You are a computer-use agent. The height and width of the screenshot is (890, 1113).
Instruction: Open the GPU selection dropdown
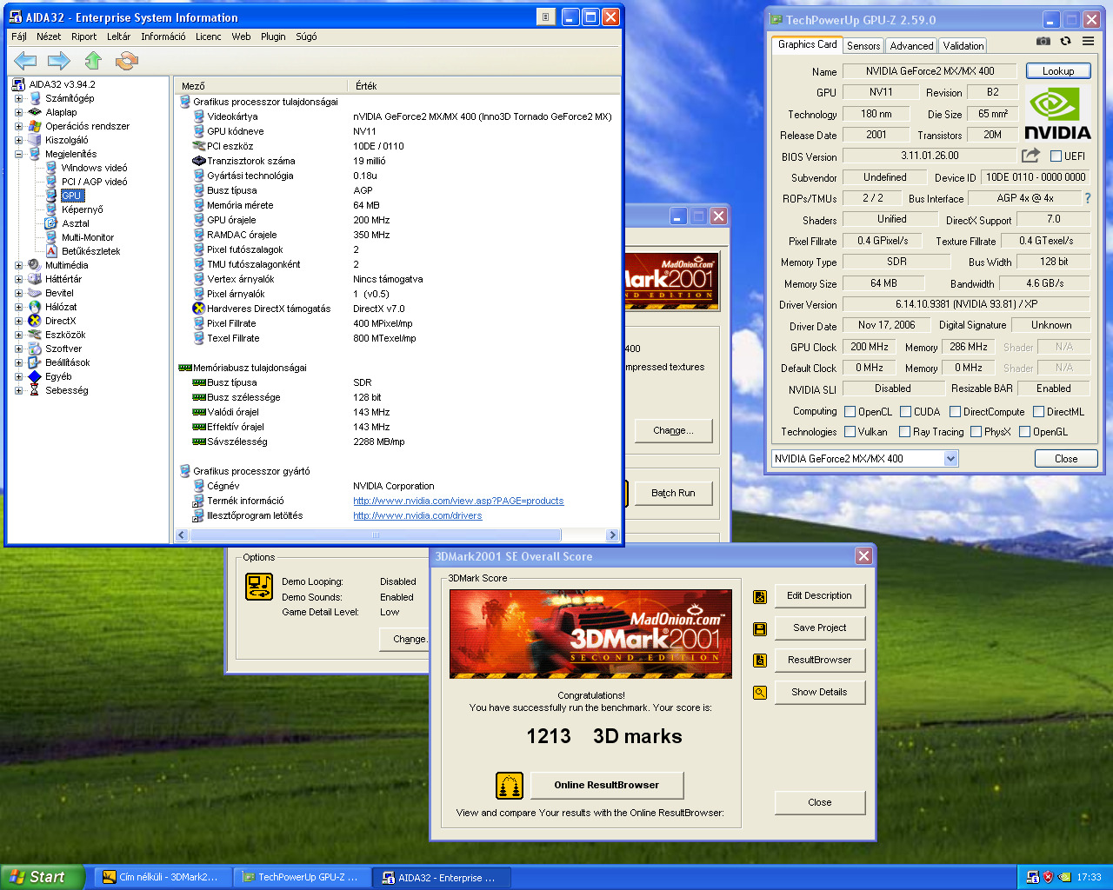click(x=950, y=459)
